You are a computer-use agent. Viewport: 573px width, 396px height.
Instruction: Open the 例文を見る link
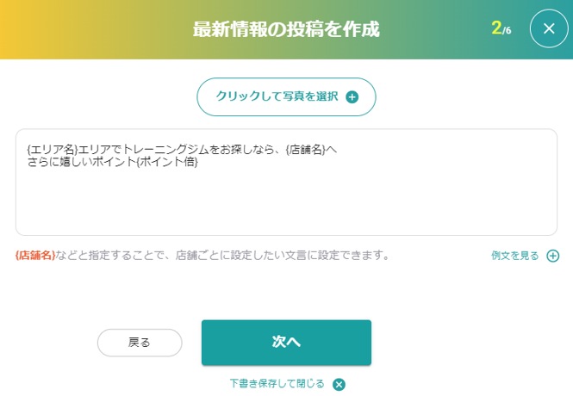[x=515, y=256]
